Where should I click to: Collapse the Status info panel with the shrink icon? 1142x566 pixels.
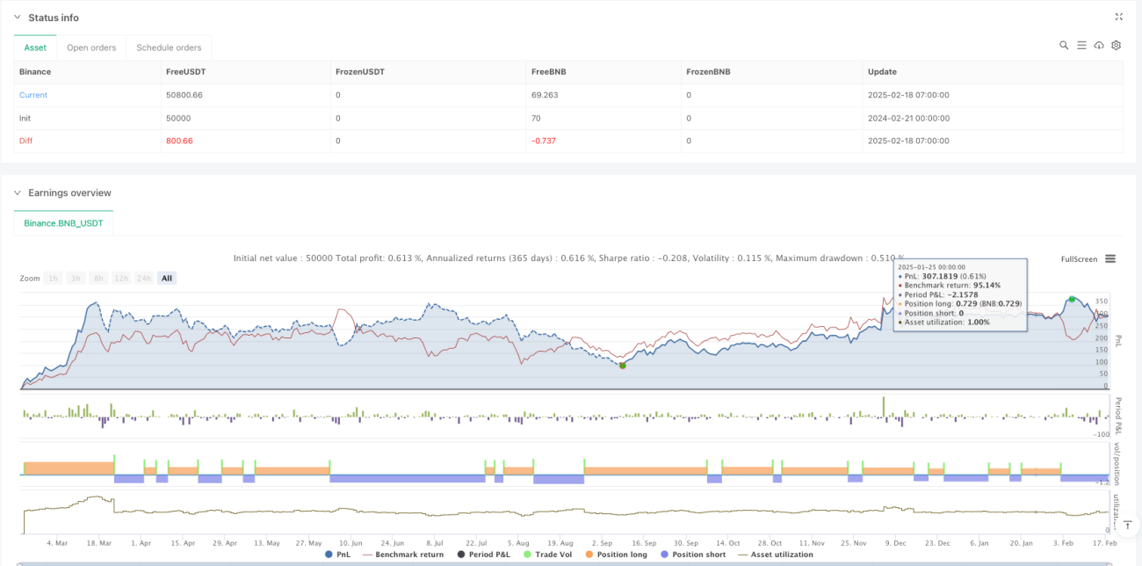point(1118,17)
